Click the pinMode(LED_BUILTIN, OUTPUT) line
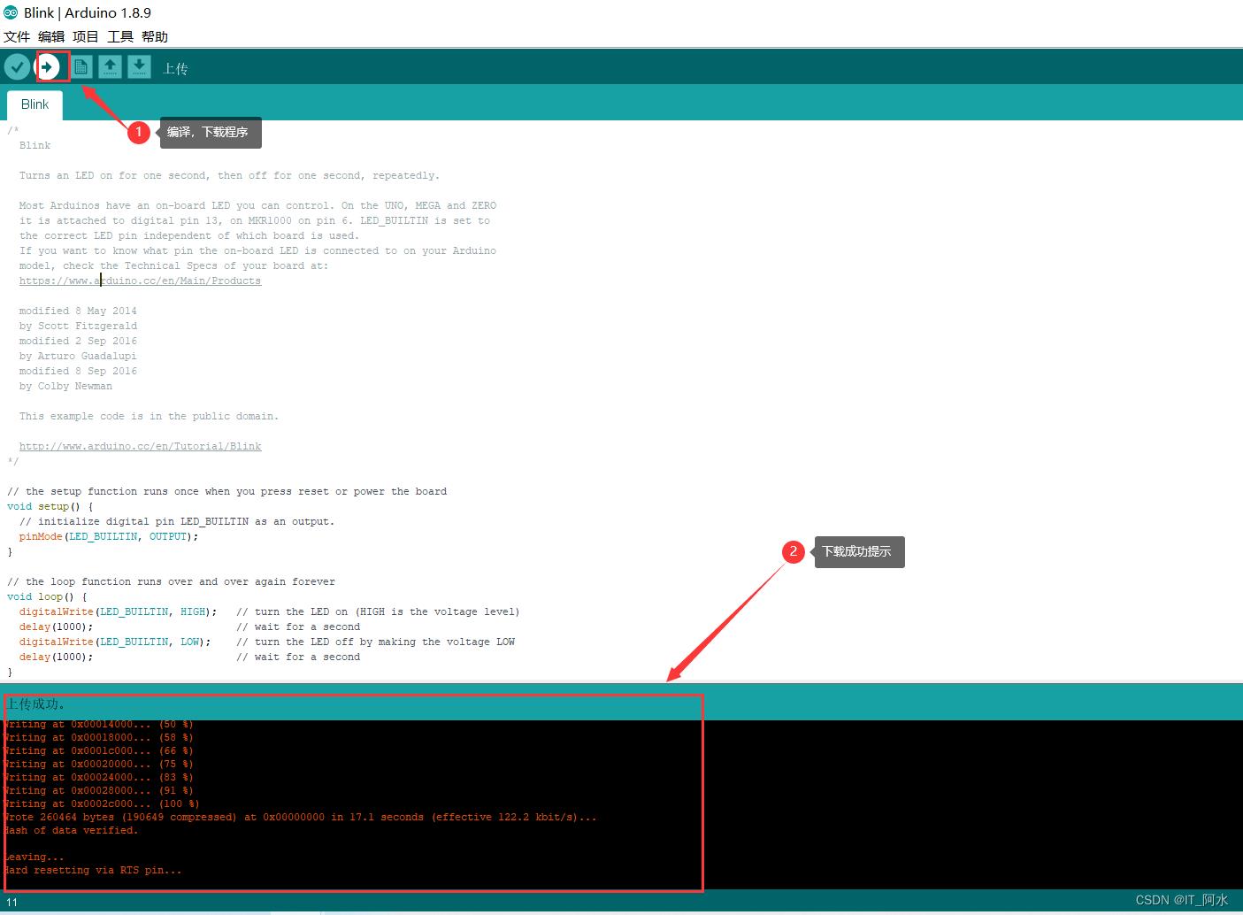Viewport: 1243px width, 915px height. pyautogui.click(x=109, y=536)
